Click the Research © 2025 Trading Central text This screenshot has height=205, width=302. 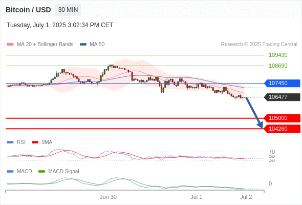[259, 45]
